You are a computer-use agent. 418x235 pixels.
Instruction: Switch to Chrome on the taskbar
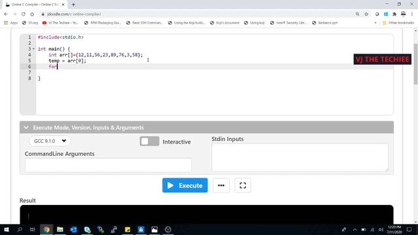click(x=46, y=229)
